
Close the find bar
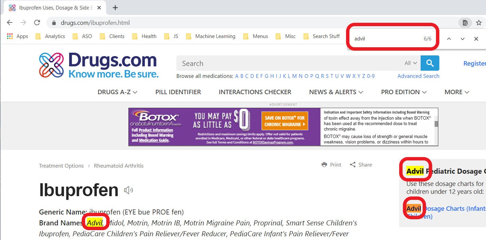coord(476,39)
